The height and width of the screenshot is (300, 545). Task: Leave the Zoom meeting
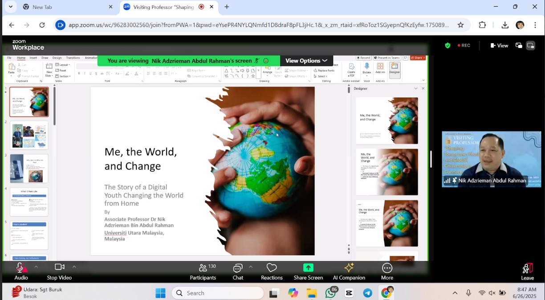[x=527, y=271]
